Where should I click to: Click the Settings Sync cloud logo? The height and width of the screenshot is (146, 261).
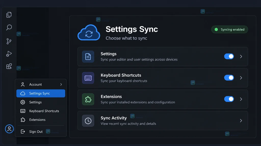(x=89, y=32)
